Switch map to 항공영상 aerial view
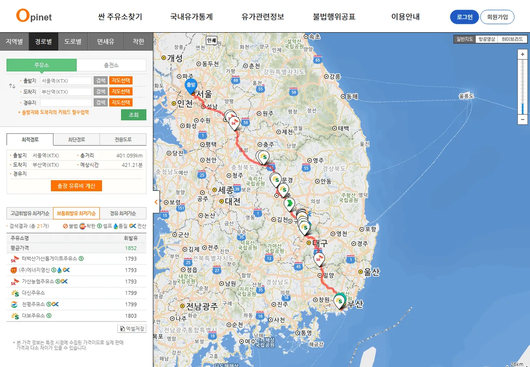 pyautogui.click(x=487, y=39)
